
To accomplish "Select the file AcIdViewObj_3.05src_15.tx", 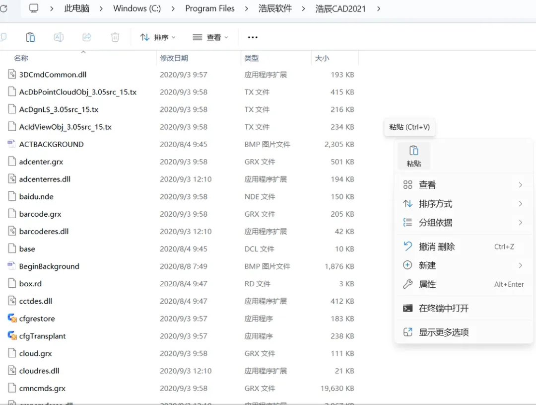I will pos(66,127).
